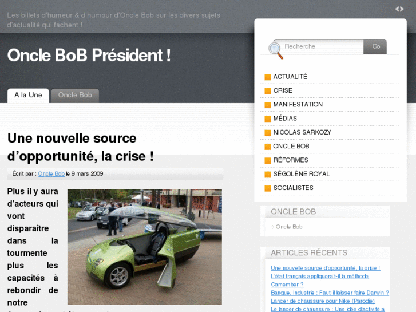
Task: Open the MÉDIAS category
Action: click(285, 118)
